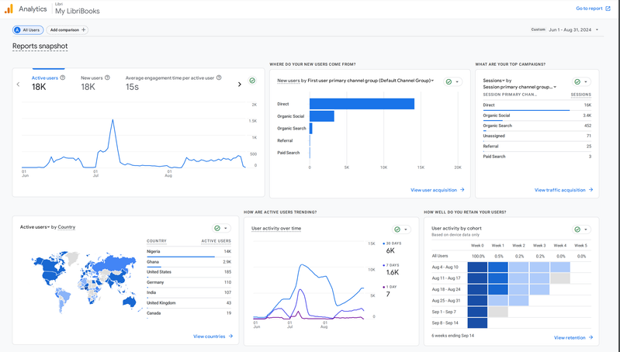
Task: Go to next metric with right chevron
Action: [240, 85]
